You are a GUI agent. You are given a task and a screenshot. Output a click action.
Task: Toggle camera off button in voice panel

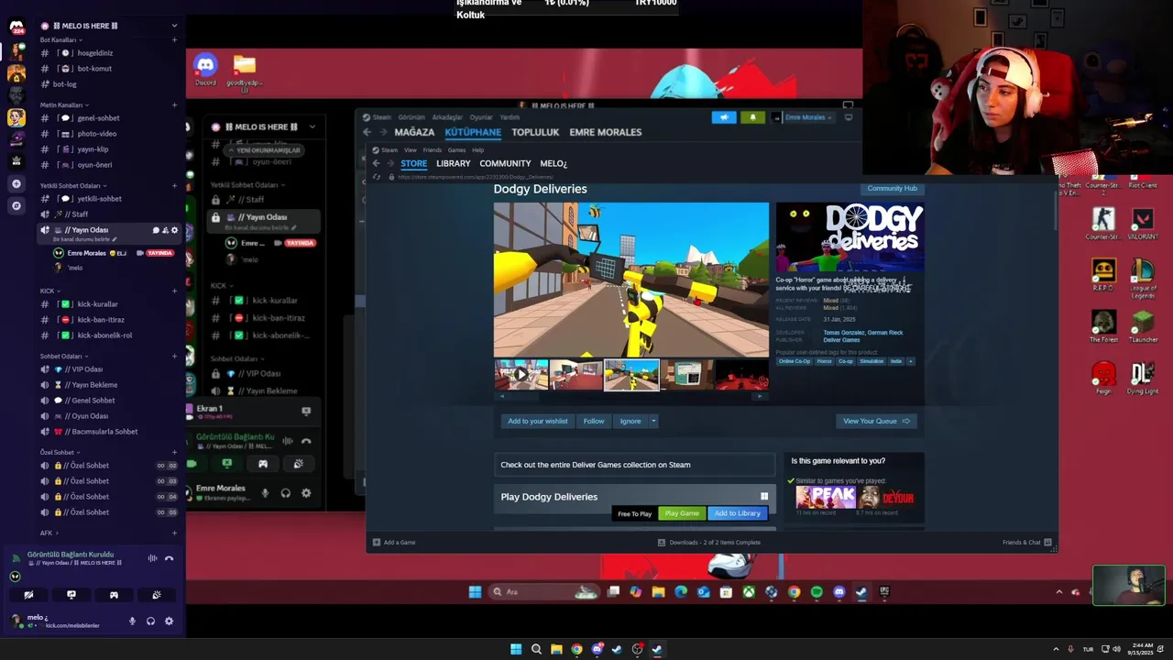pos(29,595)
